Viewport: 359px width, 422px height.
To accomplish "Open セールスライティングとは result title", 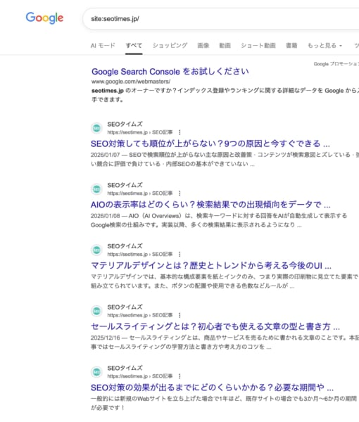I will pyautogui.click(x=215, y=327).
